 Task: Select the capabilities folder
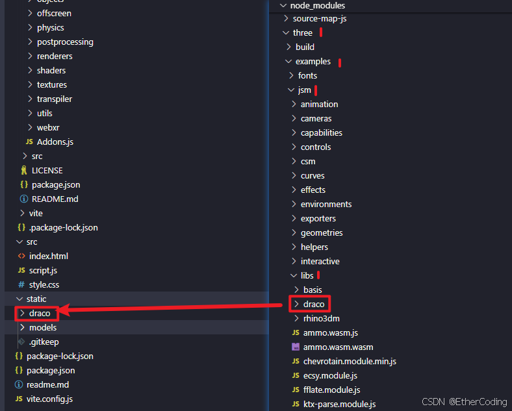322,132
